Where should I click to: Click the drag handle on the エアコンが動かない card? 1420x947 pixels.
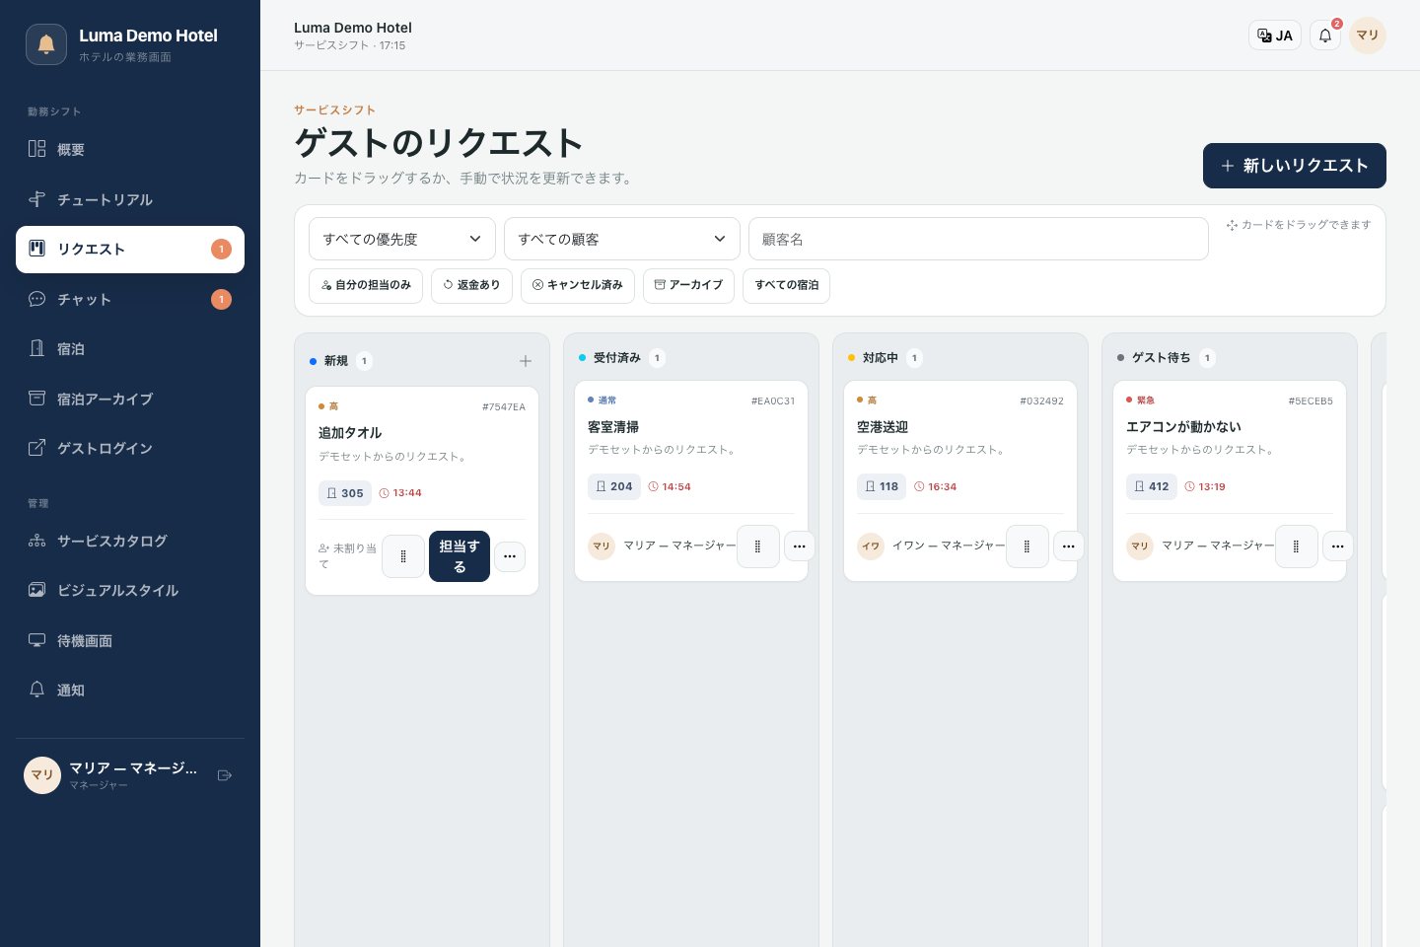pyautogui.click(x=1297, y=546)
